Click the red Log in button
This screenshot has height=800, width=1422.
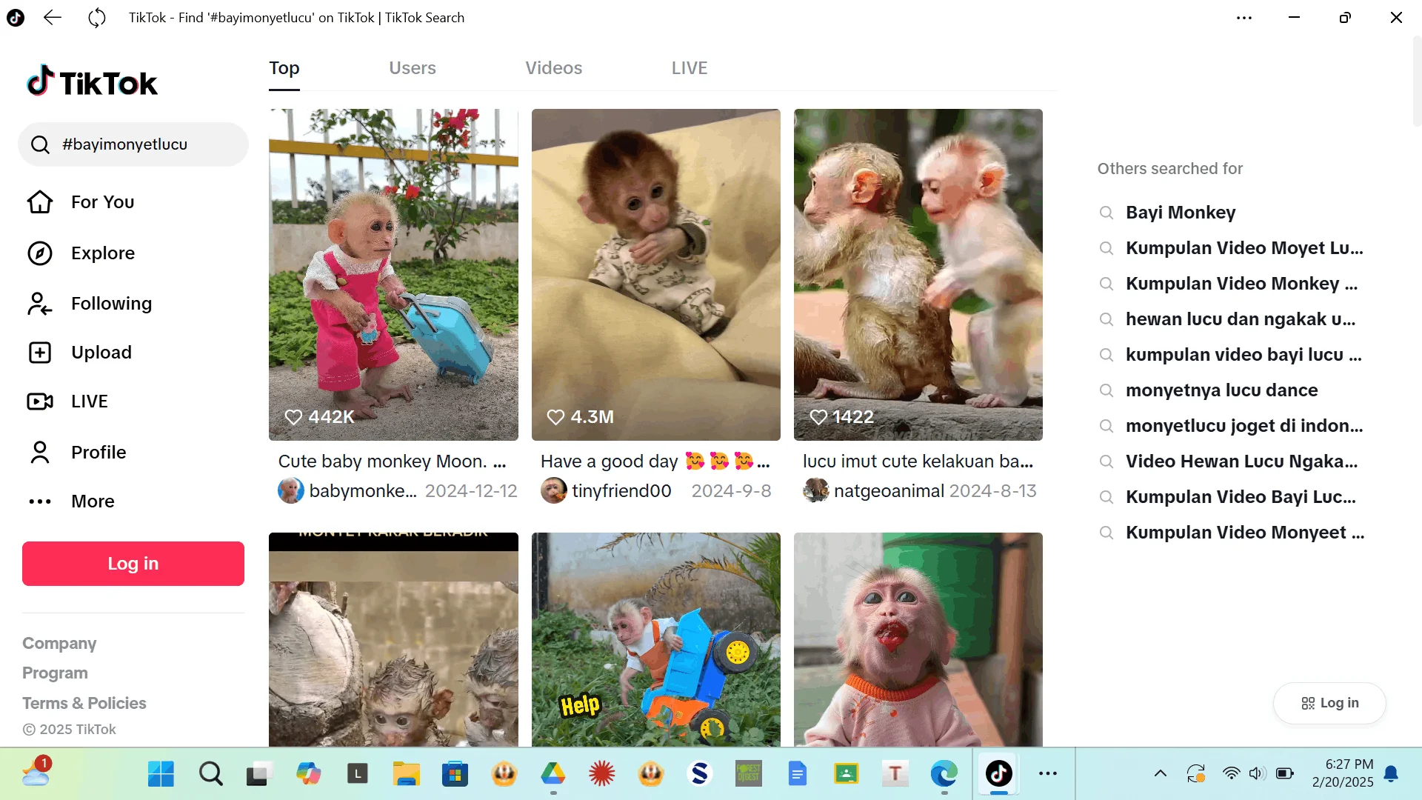click(x=133, y=564)
